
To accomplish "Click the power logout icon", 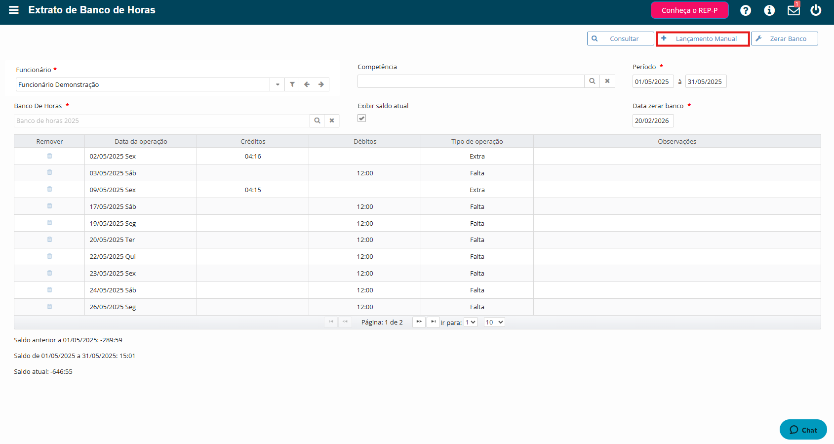I will (x=816, y=10).
